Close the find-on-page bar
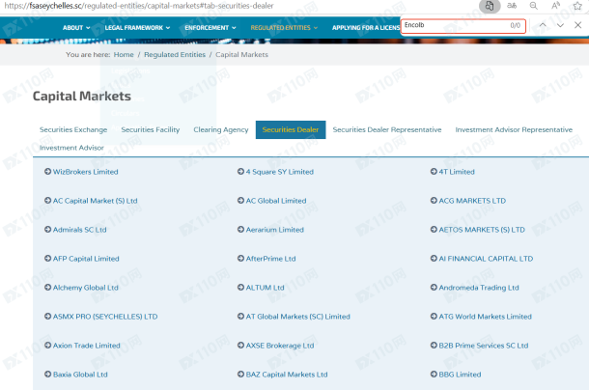This screenshot has width=589, height=390. [x=578, y=25]
